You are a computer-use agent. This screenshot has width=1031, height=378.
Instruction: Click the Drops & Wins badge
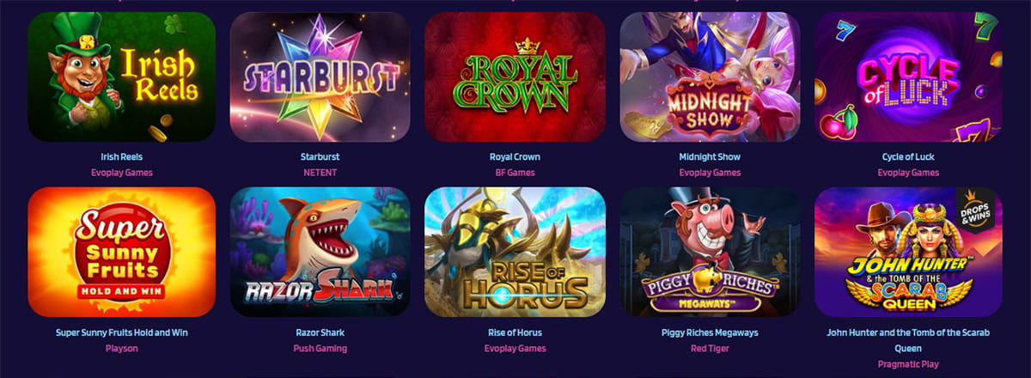pos(974,210)
